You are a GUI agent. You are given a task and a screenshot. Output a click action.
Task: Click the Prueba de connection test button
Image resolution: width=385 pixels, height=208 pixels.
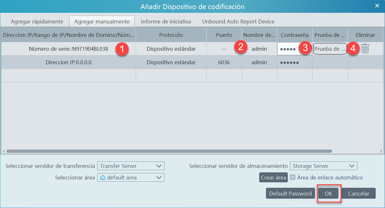coord(330,49)
